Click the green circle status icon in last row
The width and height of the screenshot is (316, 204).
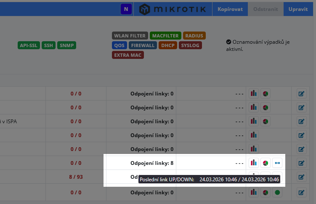click(x=277, y=193)
